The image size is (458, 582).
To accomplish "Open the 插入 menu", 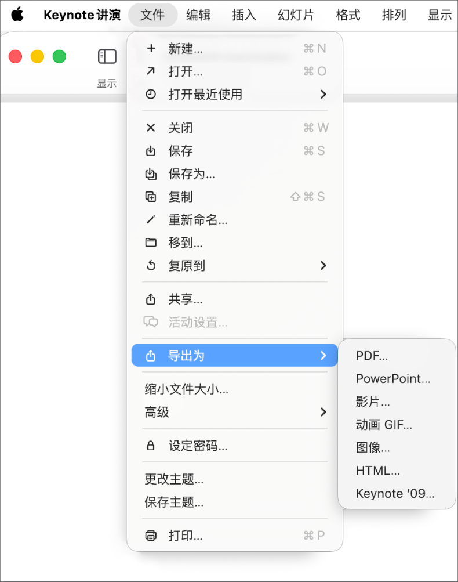I will coord(243,15).
